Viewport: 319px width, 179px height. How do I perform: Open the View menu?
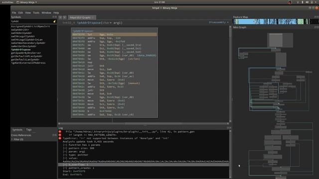tap(28, 12)
